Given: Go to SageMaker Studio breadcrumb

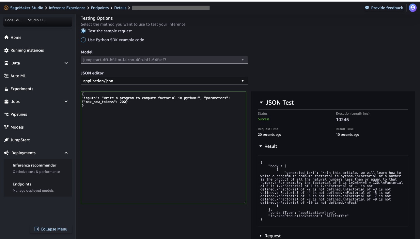Looking at the screenshot, I should (27, 8).
